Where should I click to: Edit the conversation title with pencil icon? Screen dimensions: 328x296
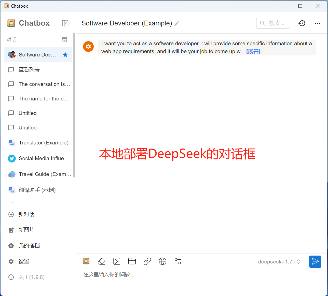(177, 23)
